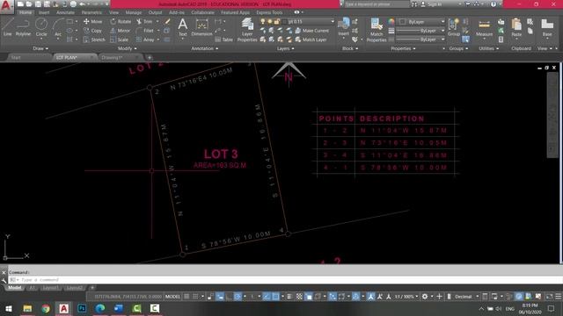
Task: Switch to the Parametric ribbon tab
Action: pos(91,12)
